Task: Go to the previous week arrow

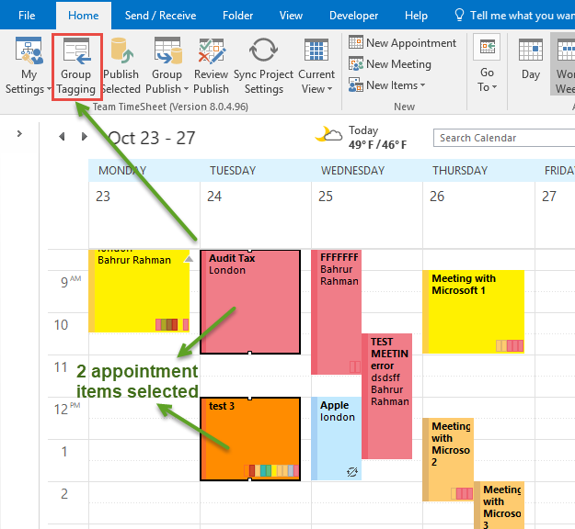Action: pos(62,137)
